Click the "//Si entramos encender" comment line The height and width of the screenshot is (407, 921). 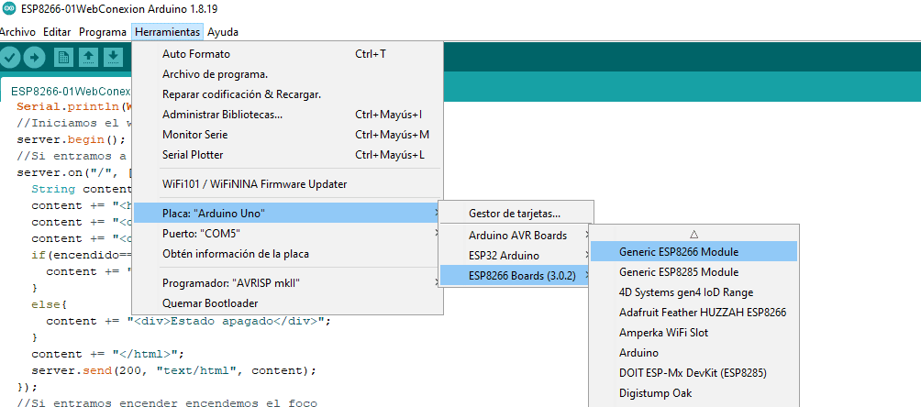pyautogui.click(x=167, y=403)
